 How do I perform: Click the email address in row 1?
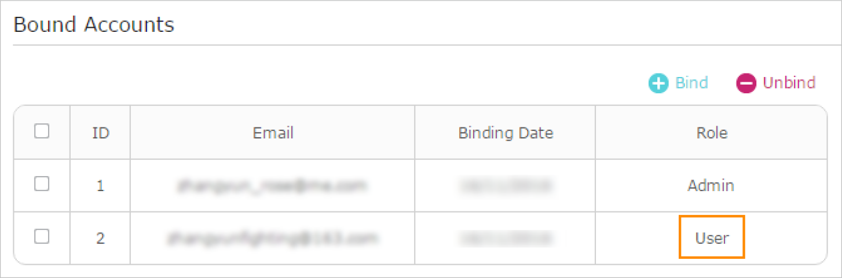pyautogui.click(x=273, y=186)
